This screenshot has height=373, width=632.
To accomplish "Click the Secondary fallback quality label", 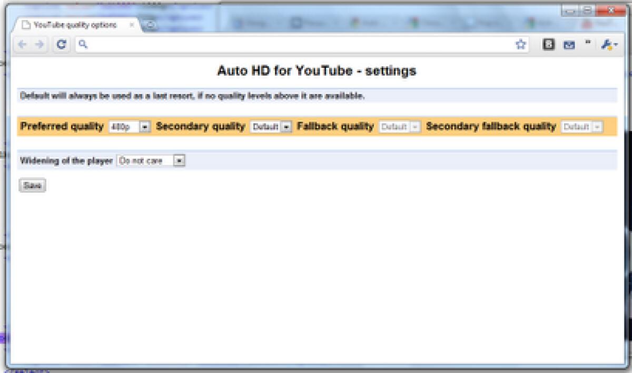I will click(x=491, y=126).
